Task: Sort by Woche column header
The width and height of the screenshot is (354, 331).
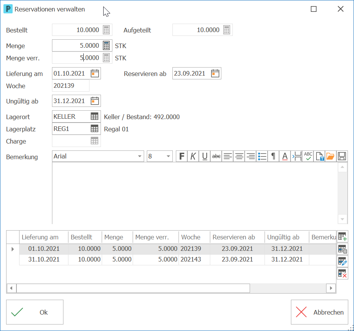Action: [x=194, y=237]
